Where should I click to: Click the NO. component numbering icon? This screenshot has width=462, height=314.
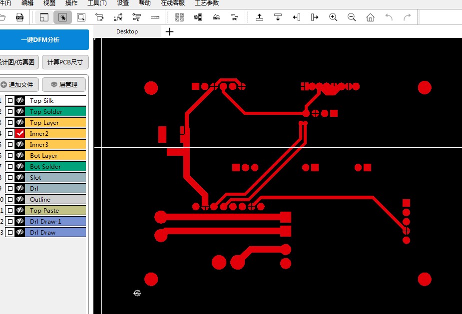click(x=198, y=17)
